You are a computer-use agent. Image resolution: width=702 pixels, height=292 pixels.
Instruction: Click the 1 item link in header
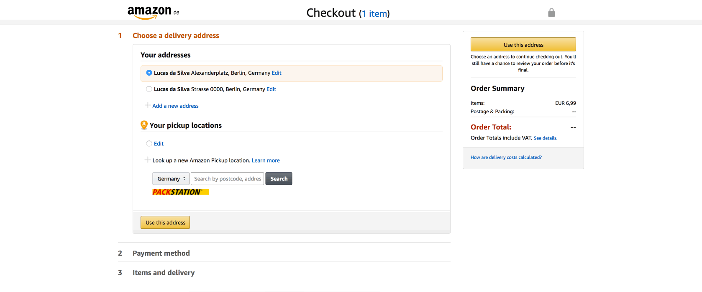374,14
